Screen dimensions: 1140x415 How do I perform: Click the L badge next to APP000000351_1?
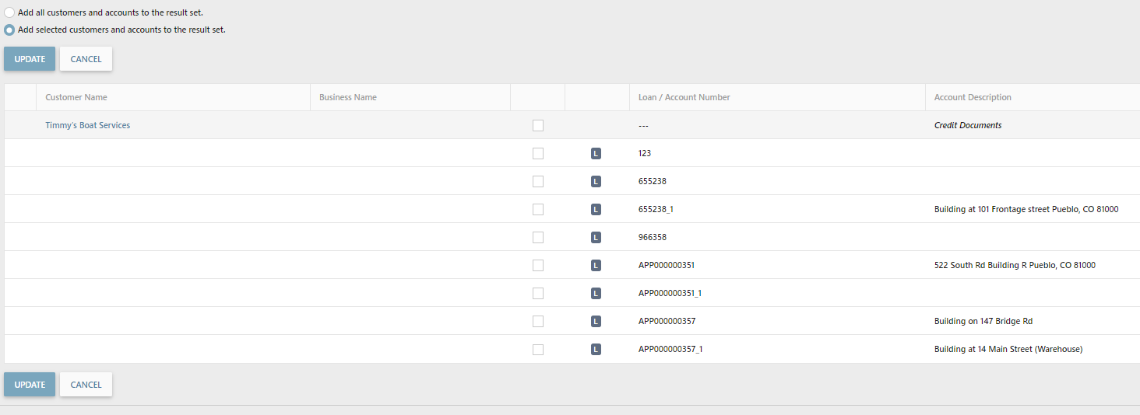click(596, 294)
